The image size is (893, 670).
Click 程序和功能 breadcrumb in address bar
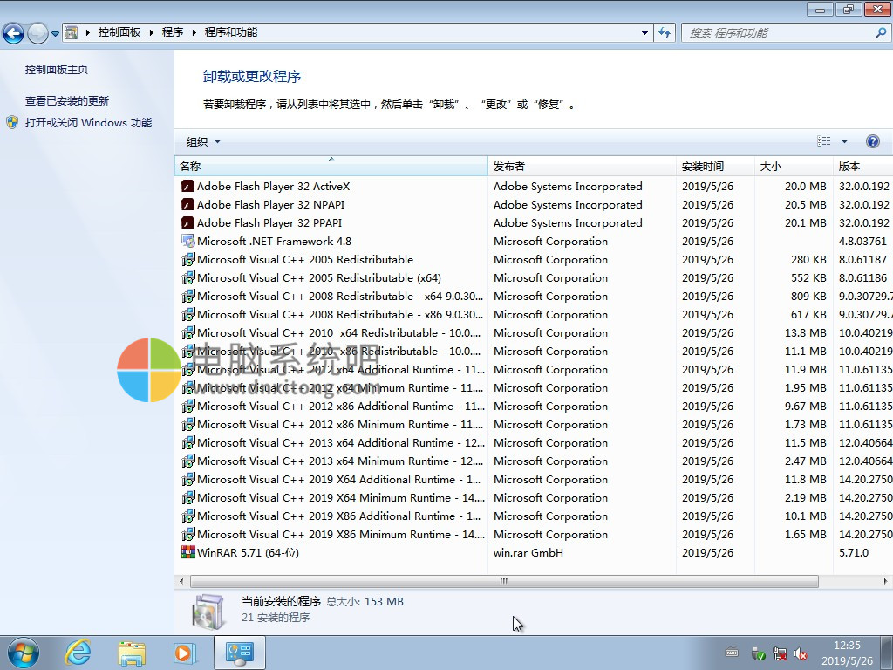point(230,32)
